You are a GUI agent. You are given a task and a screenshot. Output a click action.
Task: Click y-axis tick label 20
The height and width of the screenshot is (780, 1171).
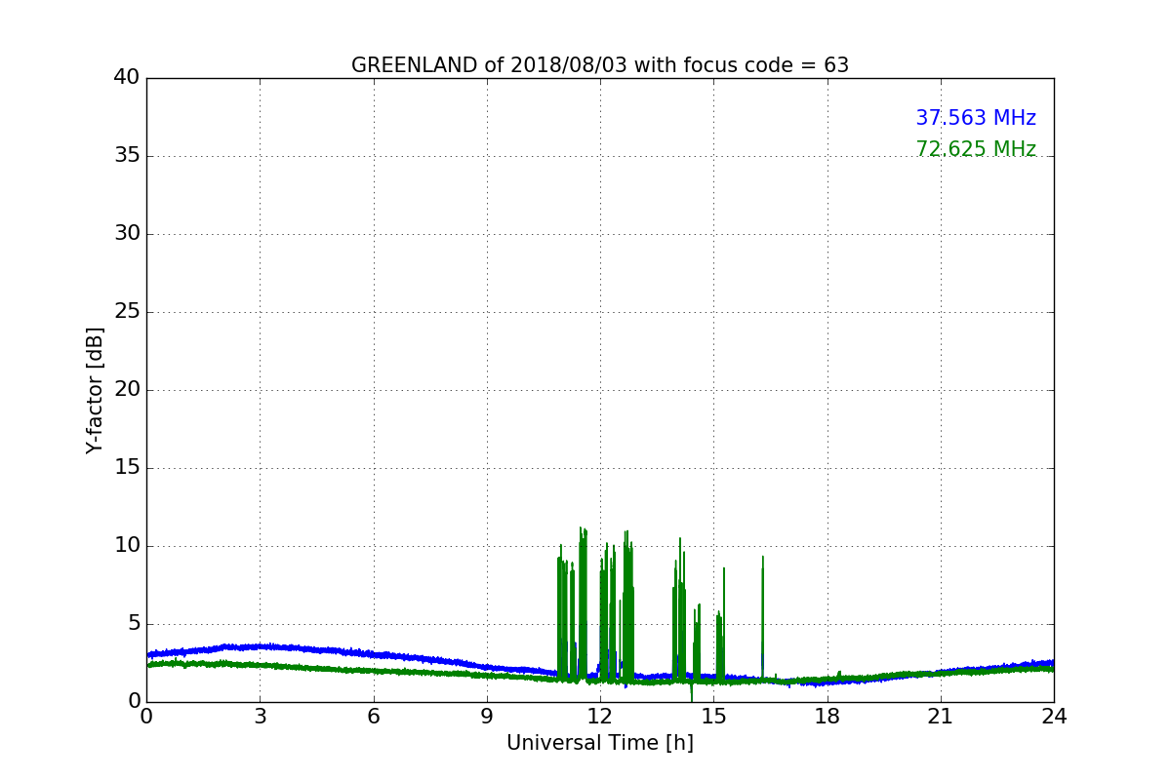127,390
